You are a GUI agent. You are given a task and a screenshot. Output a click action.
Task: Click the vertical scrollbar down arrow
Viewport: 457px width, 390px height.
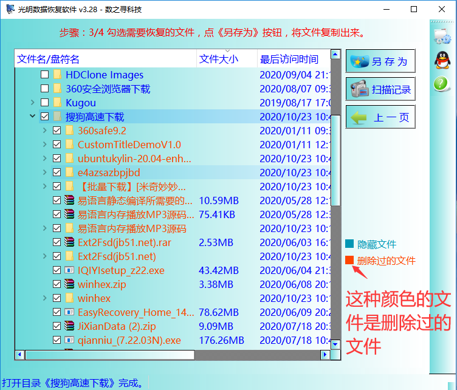click(335, 344)
